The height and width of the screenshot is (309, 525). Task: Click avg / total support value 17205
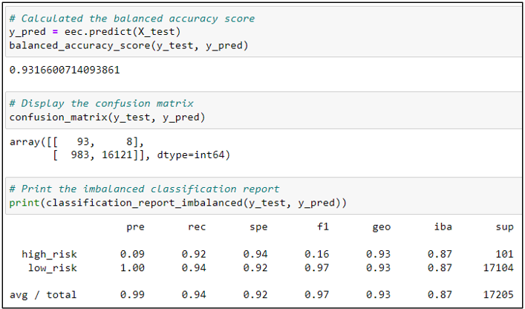point(498,295)
